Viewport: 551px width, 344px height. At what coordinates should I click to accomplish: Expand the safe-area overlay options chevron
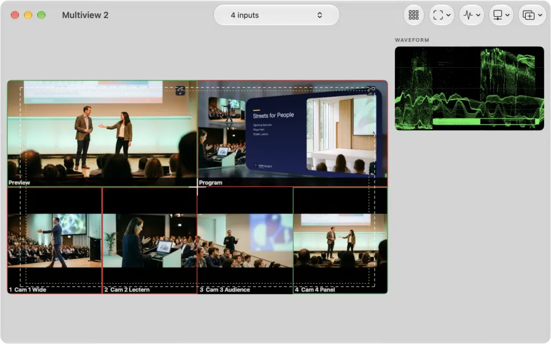448,15
